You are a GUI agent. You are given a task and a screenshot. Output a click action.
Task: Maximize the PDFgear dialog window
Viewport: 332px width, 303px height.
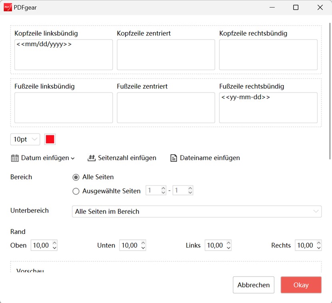pyautogui.click(x=296, y=8)
